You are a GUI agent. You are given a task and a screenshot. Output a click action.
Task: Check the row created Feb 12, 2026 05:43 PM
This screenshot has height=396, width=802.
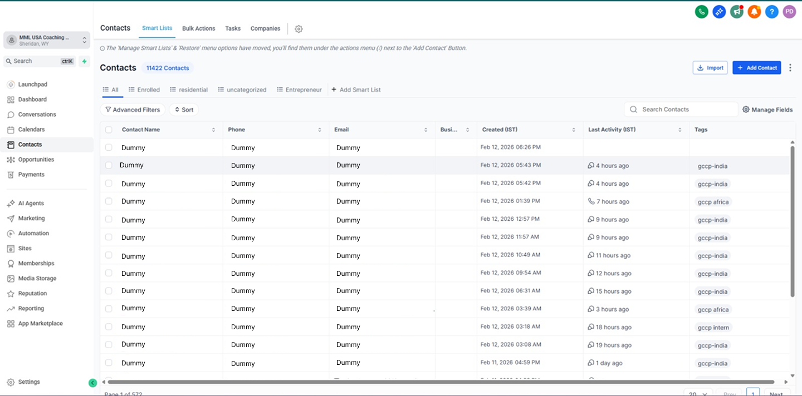pyautogui.click(x=109, y=165)
